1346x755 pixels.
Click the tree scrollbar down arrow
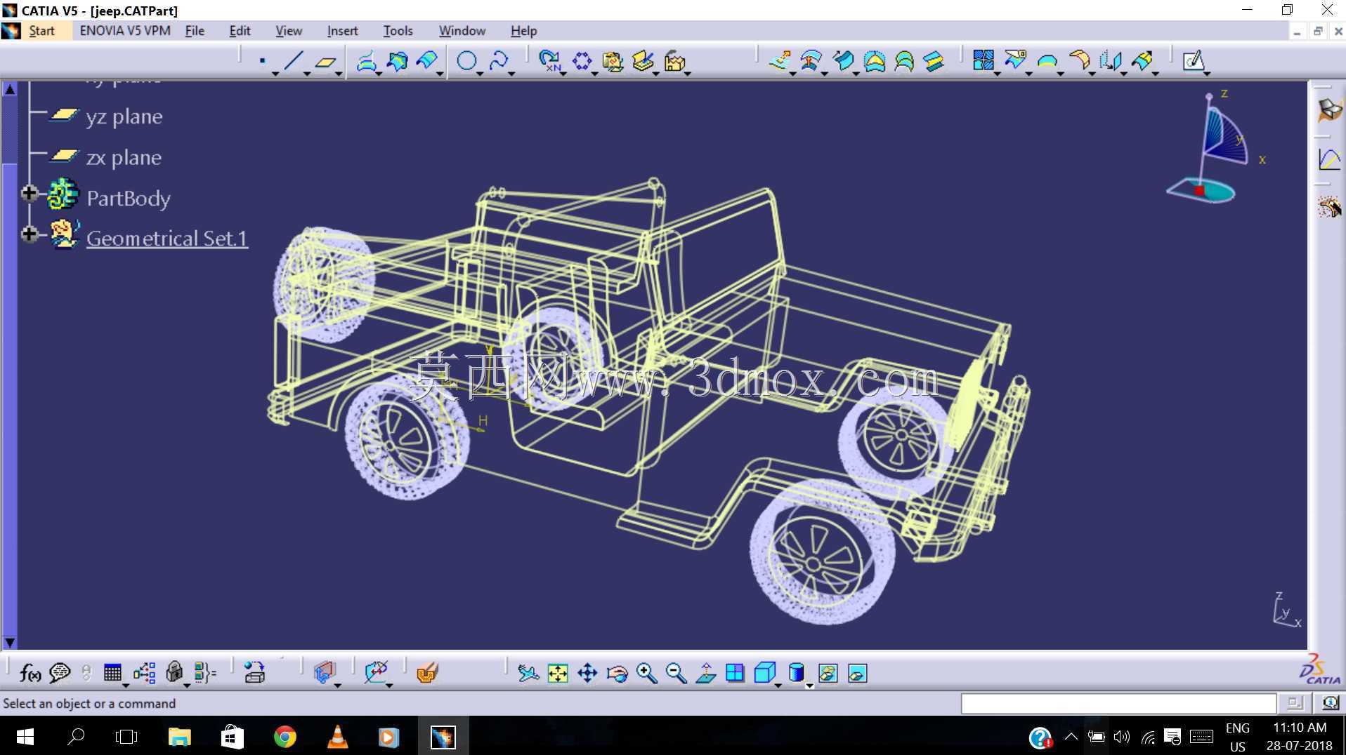[x=10, y=643]
